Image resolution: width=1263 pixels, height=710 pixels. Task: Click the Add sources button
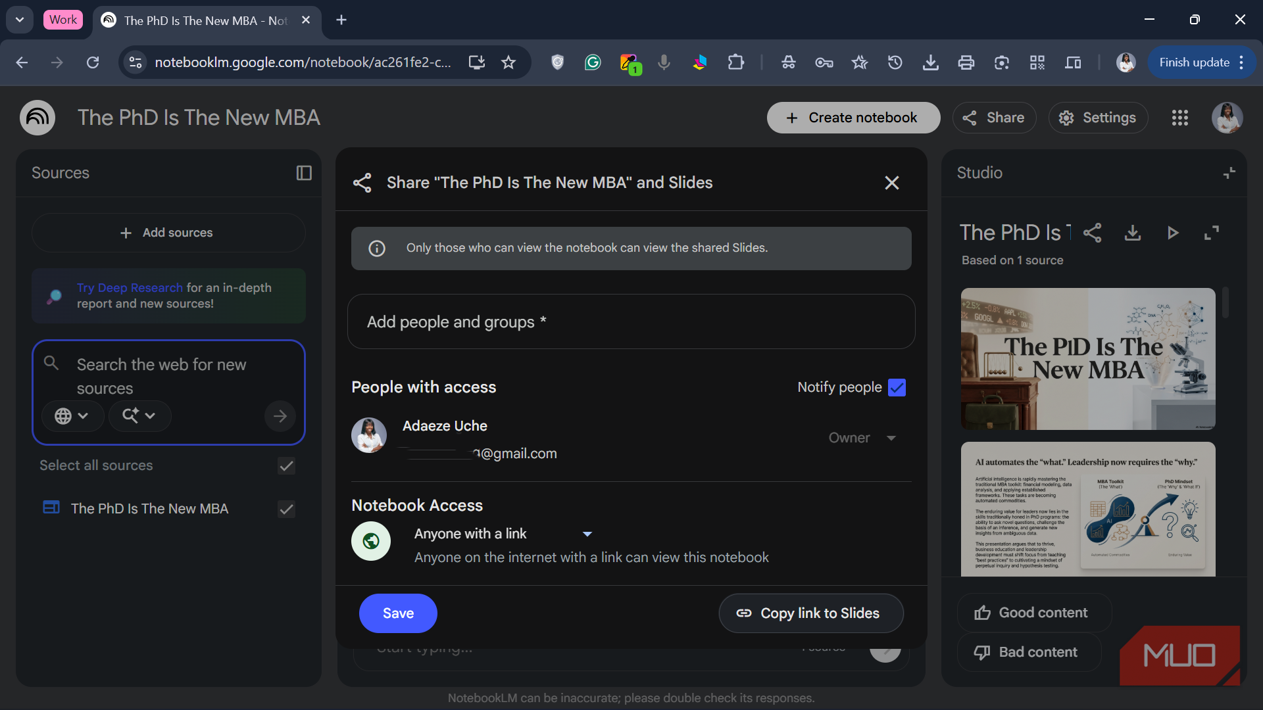tap(168, 233)
